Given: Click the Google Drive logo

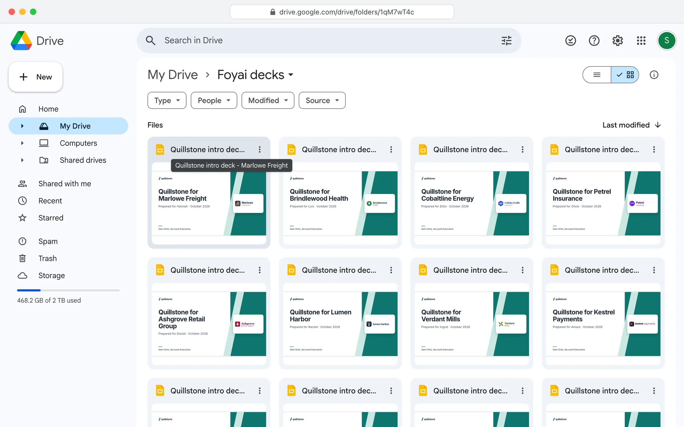Looking at the screenshot, I should click(x=21, y=41).
